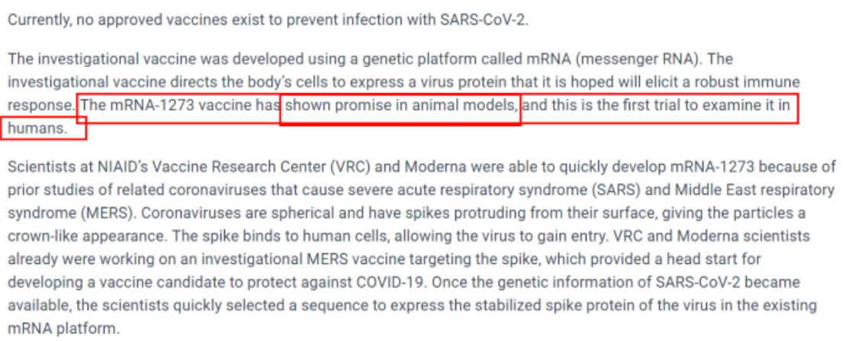Click the text 'The mRNA-1273 vaccine has'

click(180, 105)
